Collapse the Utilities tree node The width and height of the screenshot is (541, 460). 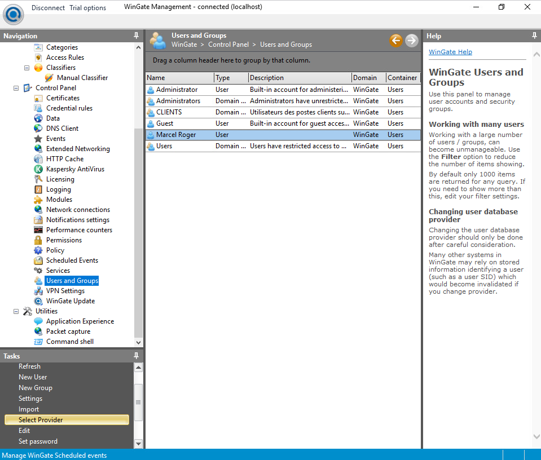16,311
